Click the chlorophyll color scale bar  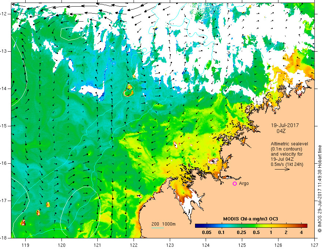click(251, 226)
